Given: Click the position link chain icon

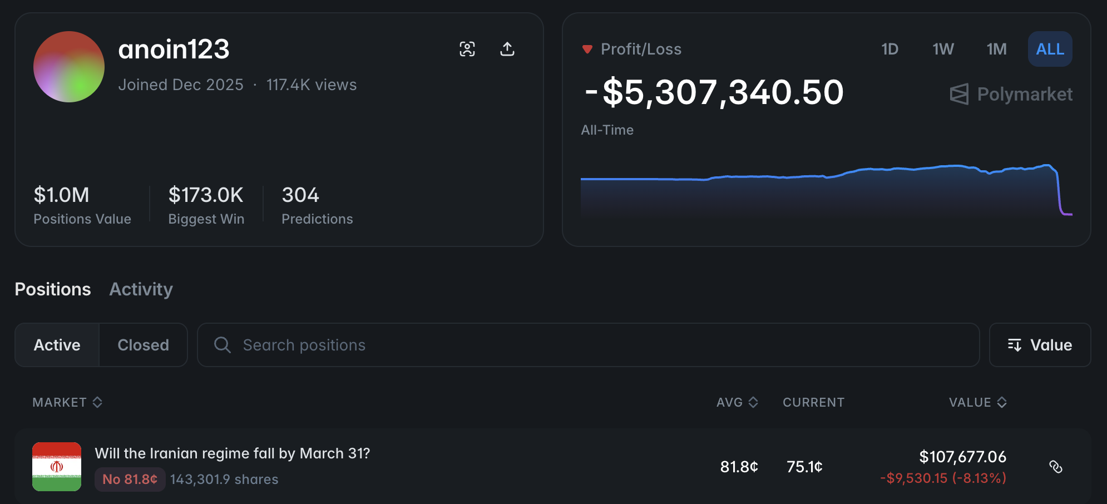Looking at the screenshot, I should [1055, 467].
